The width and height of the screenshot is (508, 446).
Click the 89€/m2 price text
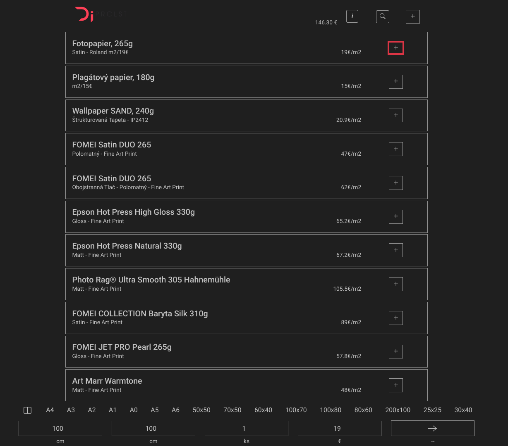click(351, 323)
